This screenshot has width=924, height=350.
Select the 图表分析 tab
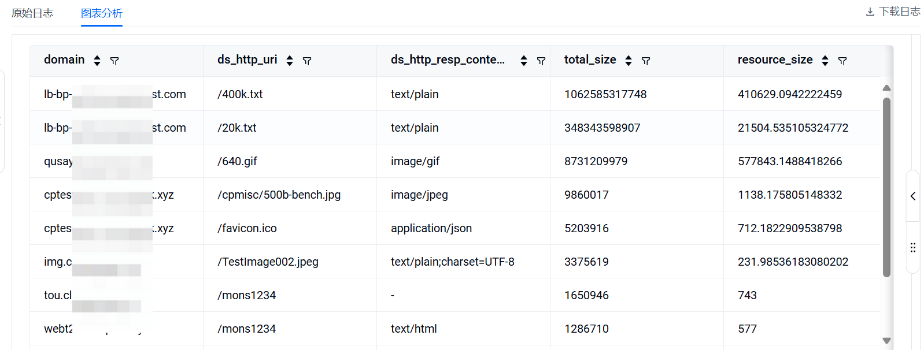point(102,13)
